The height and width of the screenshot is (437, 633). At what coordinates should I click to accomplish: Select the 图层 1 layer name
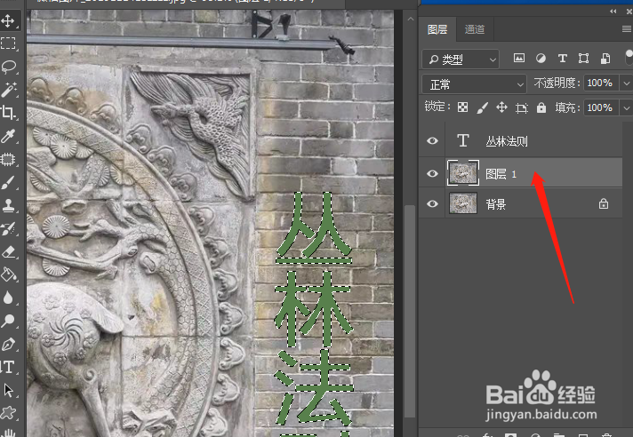[x=501, y=174]
